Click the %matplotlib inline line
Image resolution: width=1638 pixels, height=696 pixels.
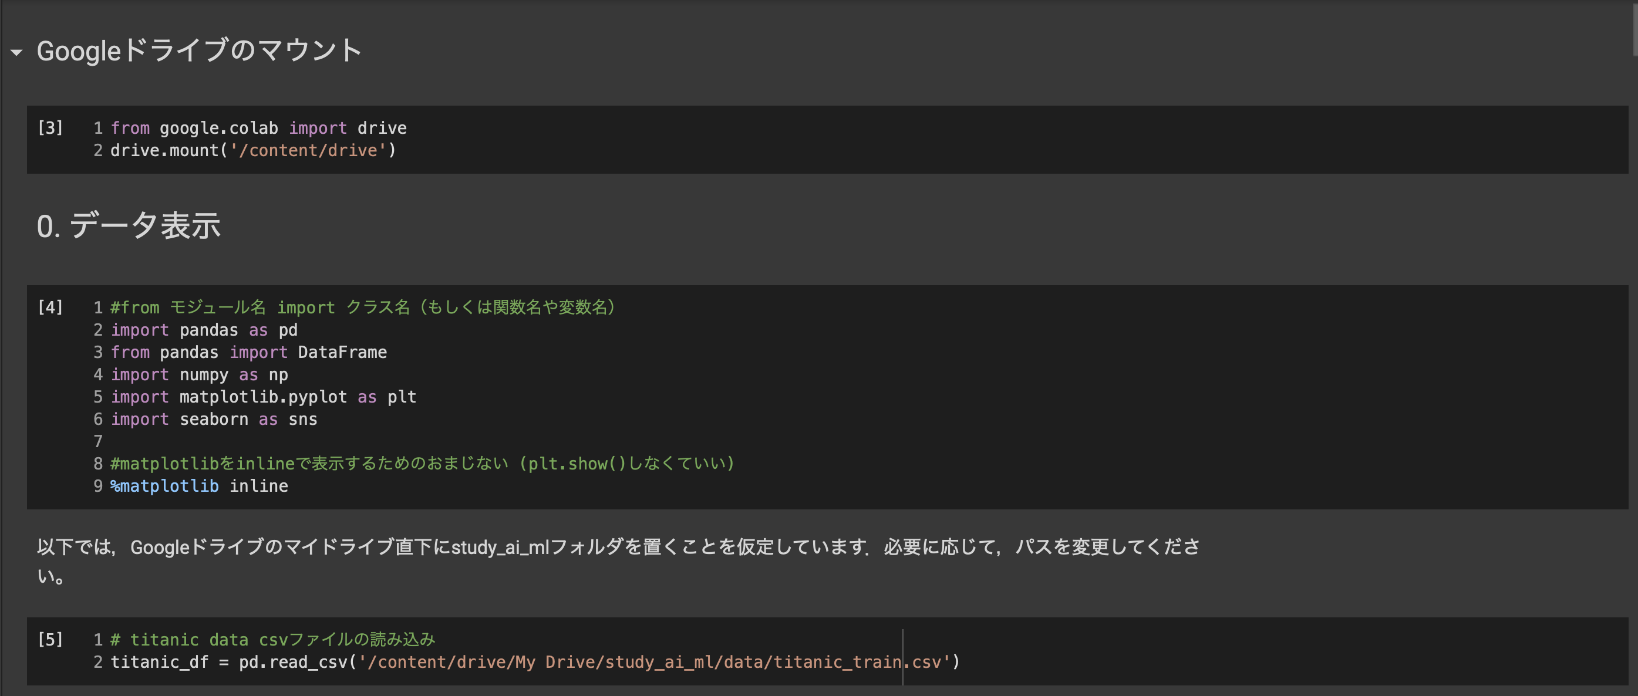(197, 485)
